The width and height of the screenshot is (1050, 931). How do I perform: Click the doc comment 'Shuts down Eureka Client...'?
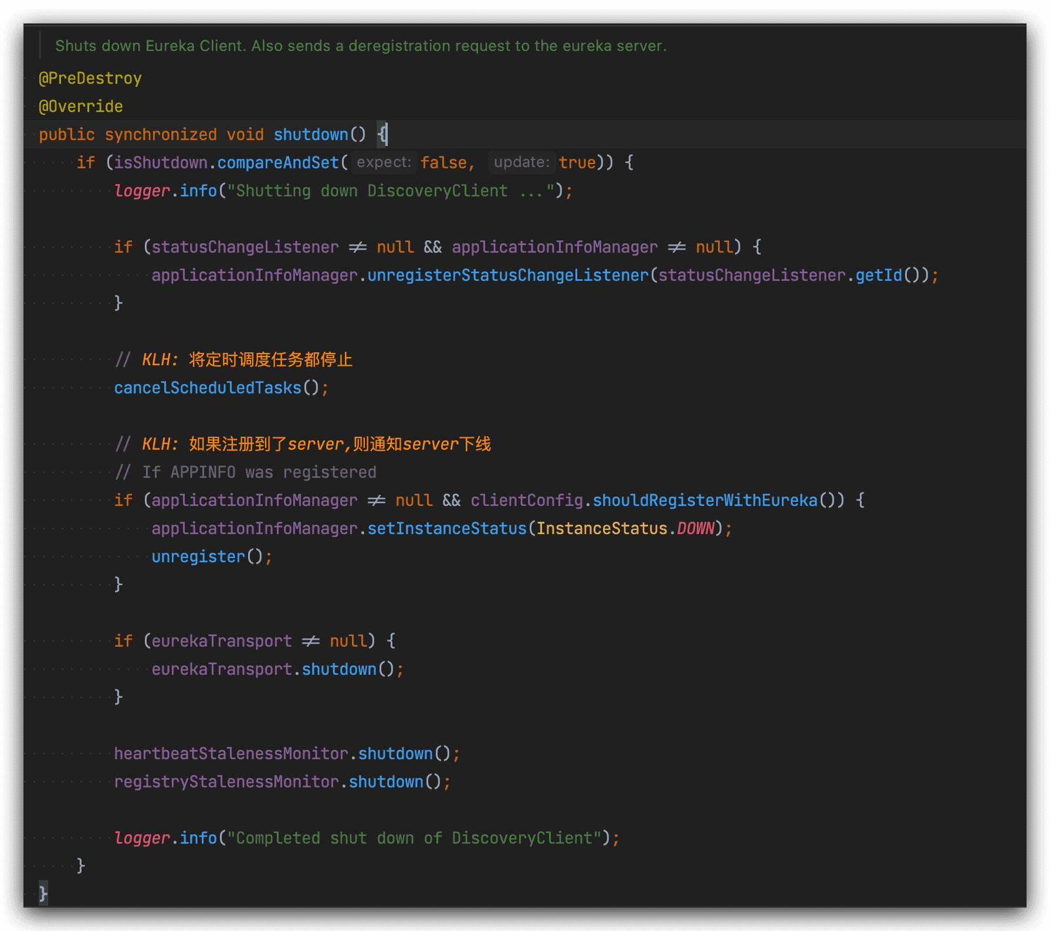point(361,46)
